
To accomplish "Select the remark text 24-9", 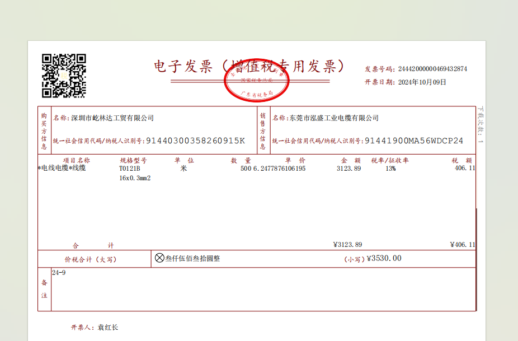I will coord(59,273).
